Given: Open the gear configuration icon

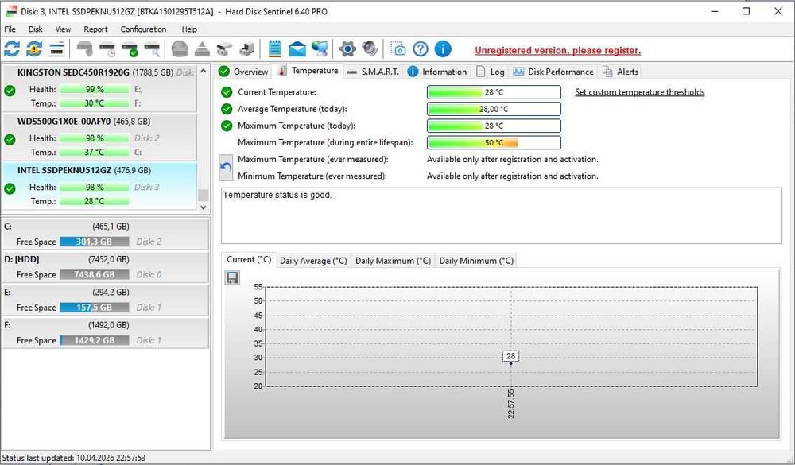Looking at the screenshot, I should (x=348, y=49).
